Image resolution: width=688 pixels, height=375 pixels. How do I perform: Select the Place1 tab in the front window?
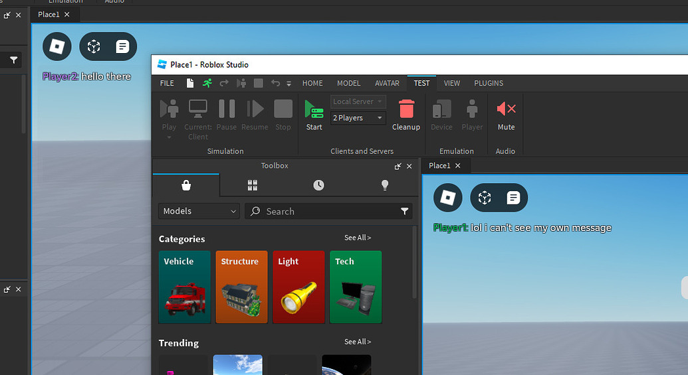coord(439,165)
